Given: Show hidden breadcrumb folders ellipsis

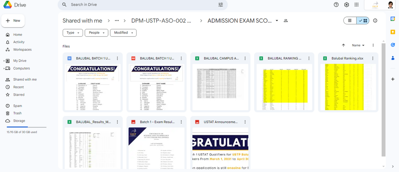Looking at the screenshot, I should (x=117, y=20).
